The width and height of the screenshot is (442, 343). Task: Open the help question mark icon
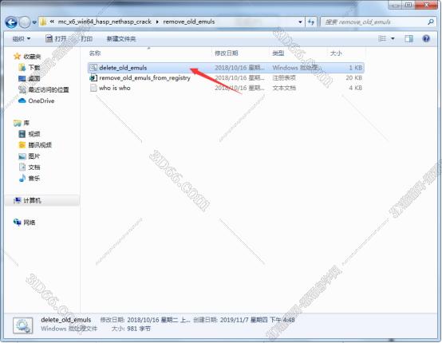pos(426,38)
